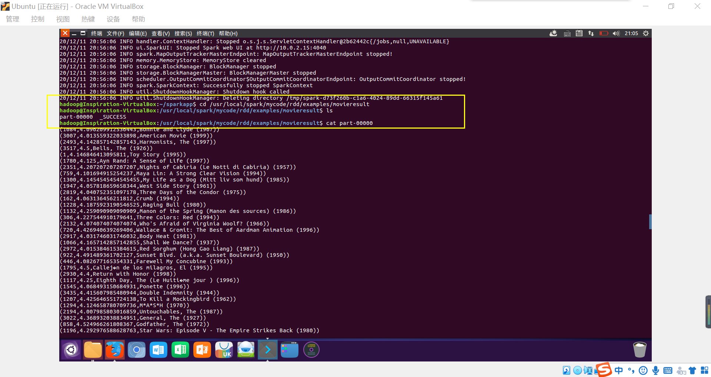Open VirtualBox 控制 menu
Viewport: 711px width, 377px height.
[38, 19]
